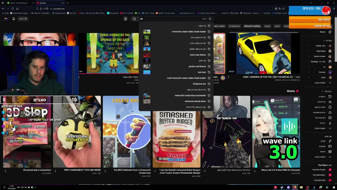Open VirusTotal - Home bookmark
Viewport: 337px width, 190px height.
click(279, 13)
